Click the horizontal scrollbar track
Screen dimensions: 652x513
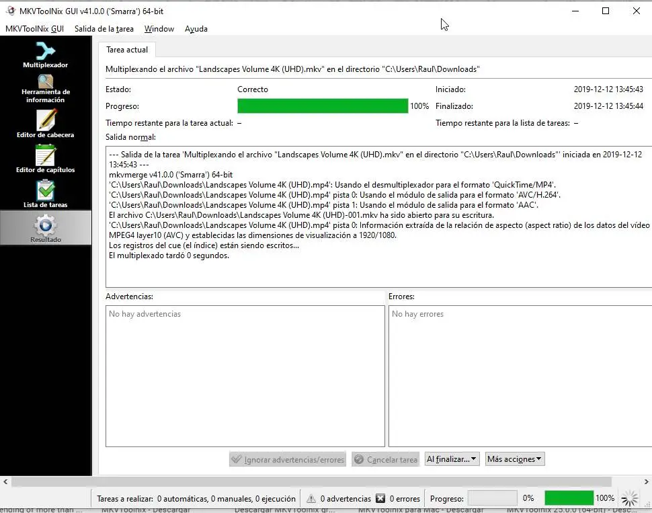pyautogui.click(x=311, y=482)
